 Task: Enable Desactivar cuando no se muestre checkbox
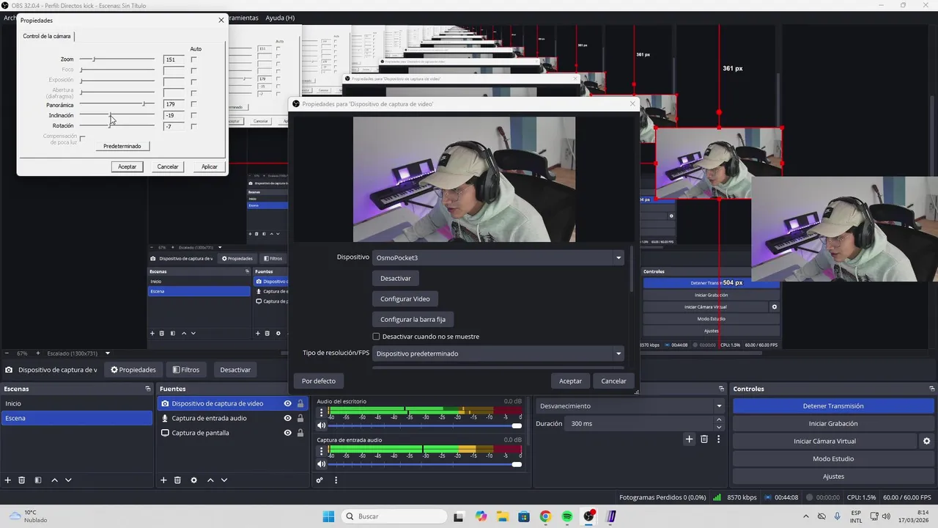click(376, 337)
